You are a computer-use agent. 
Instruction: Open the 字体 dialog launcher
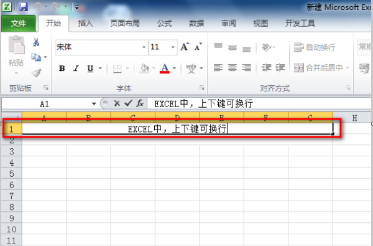click(202, 88)
